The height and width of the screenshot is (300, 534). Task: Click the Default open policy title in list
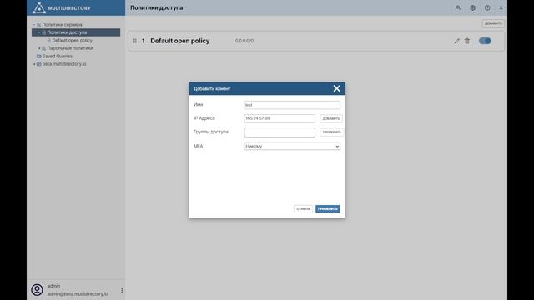tap(180, 41)
